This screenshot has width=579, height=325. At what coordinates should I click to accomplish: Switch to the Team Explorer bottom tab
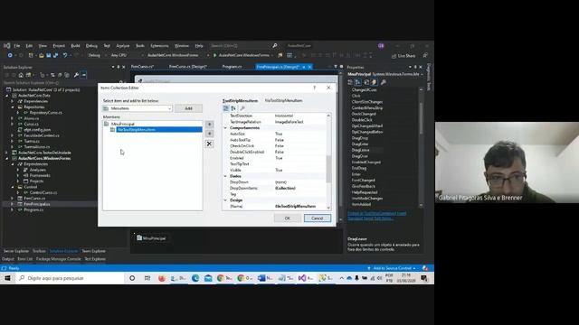[x=93, y=251]
